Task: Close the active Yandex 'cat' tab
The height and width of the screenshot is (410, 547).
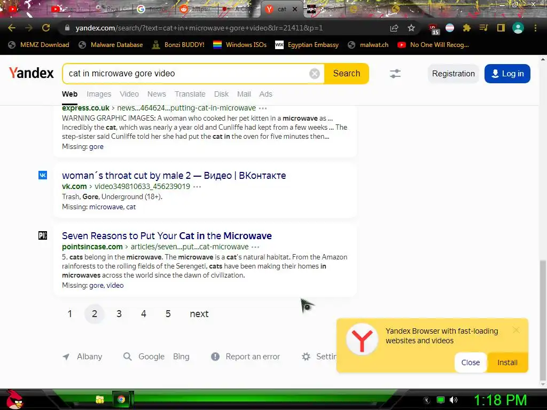Action: point(295,9)
